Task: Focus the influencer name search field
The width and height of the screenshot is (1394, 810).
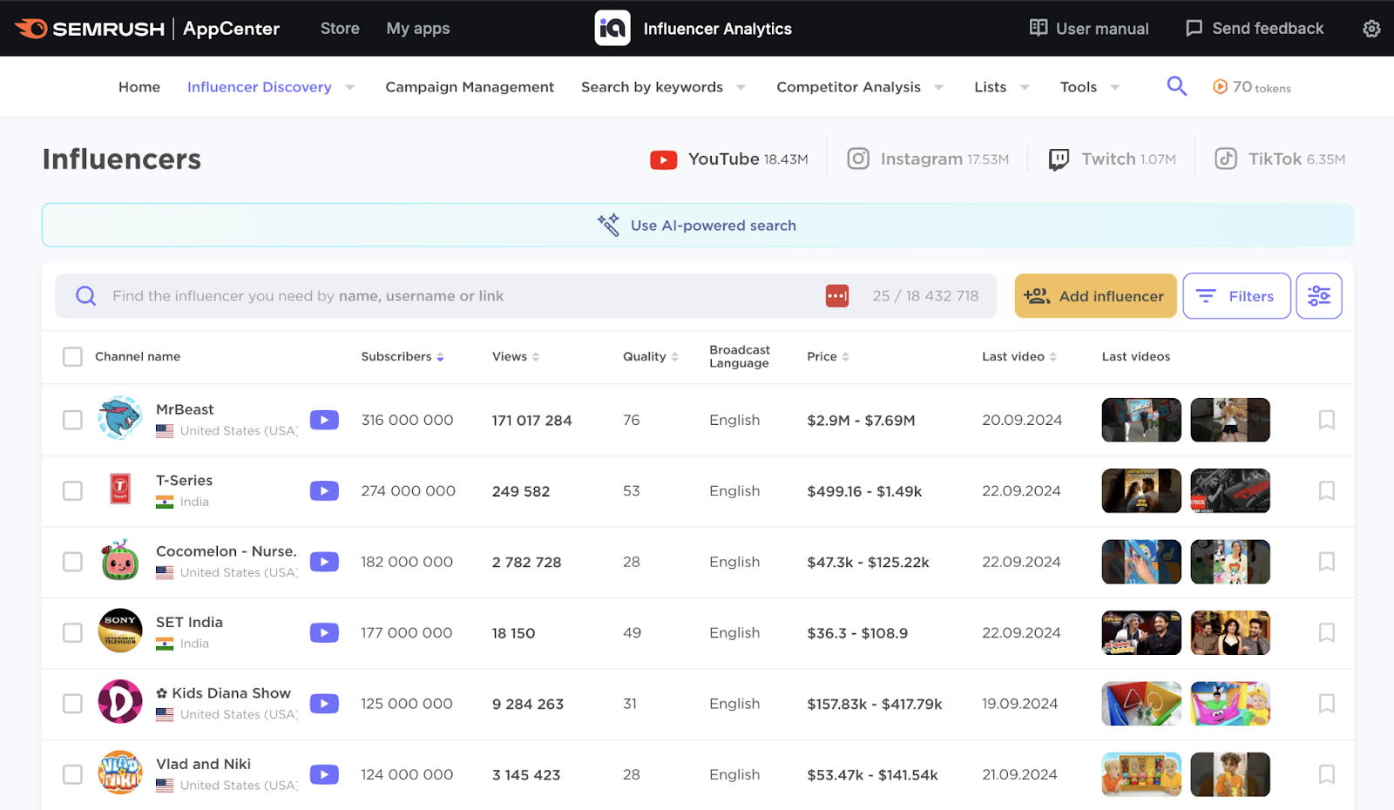Action: coord(525,296)
